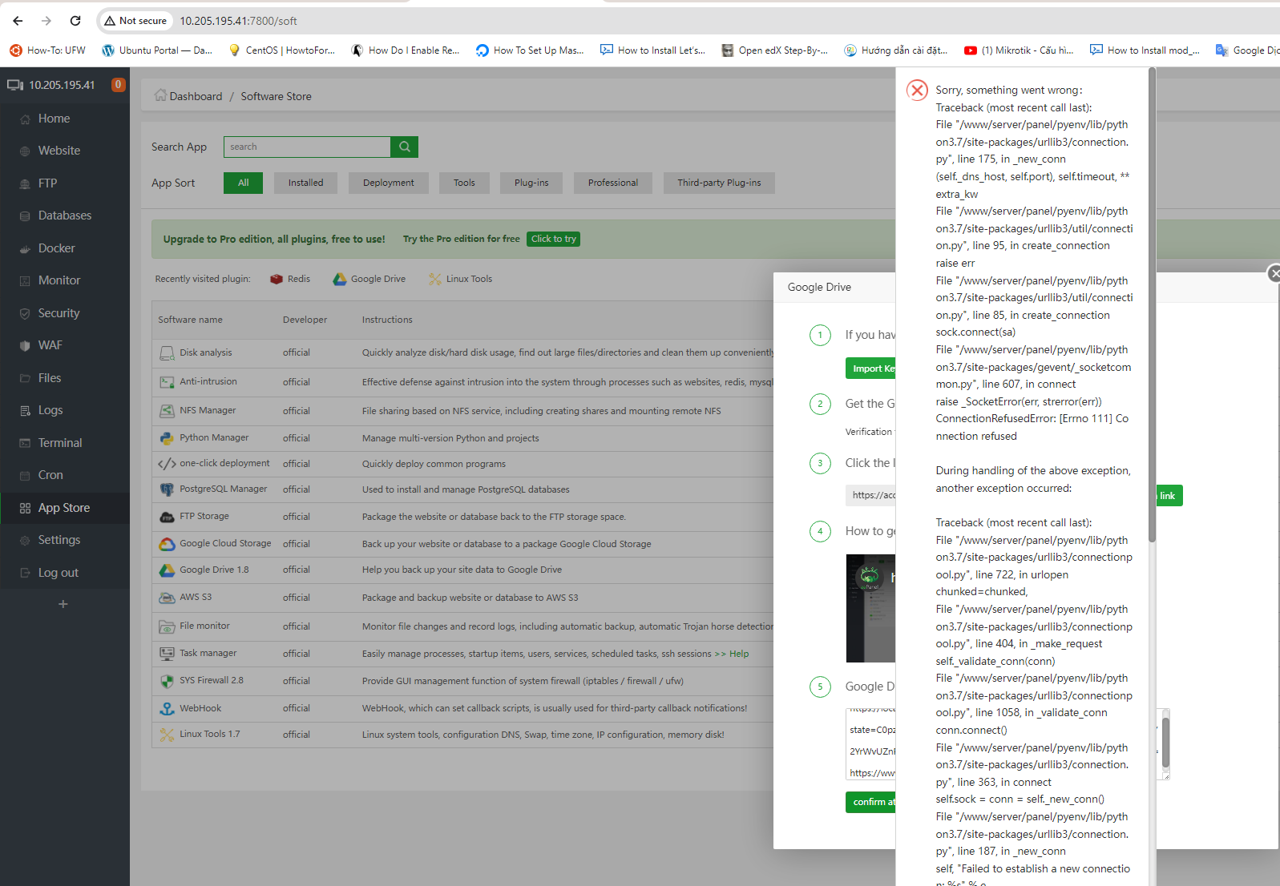1280x886 pixels.
Task: Open the Ubuntu Portal bookmark
Action: [157, 50]
